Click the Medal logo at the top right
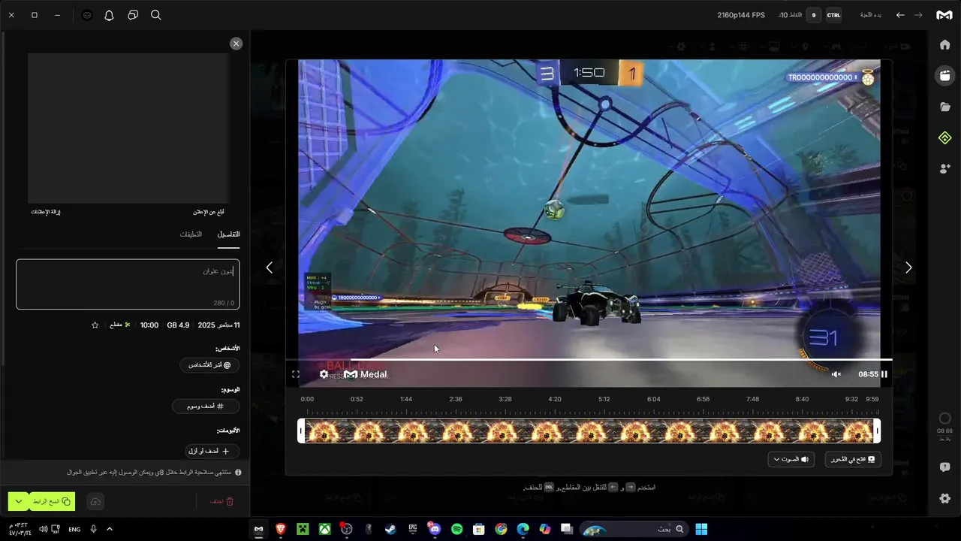This screenshot has height=541, width=961. coord(944,15)
